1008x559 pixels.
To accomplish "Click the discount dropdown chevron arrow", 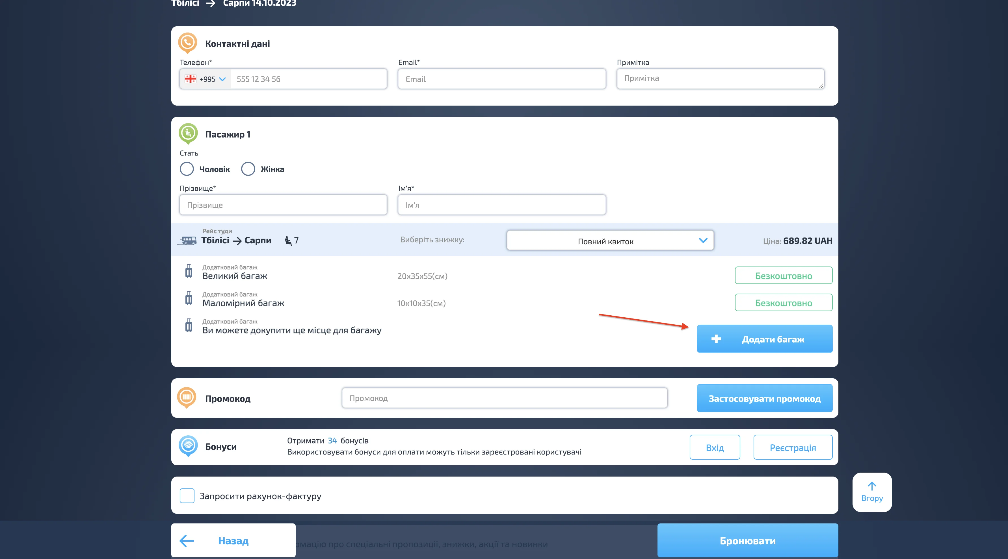I will click(x=703, y=241).
